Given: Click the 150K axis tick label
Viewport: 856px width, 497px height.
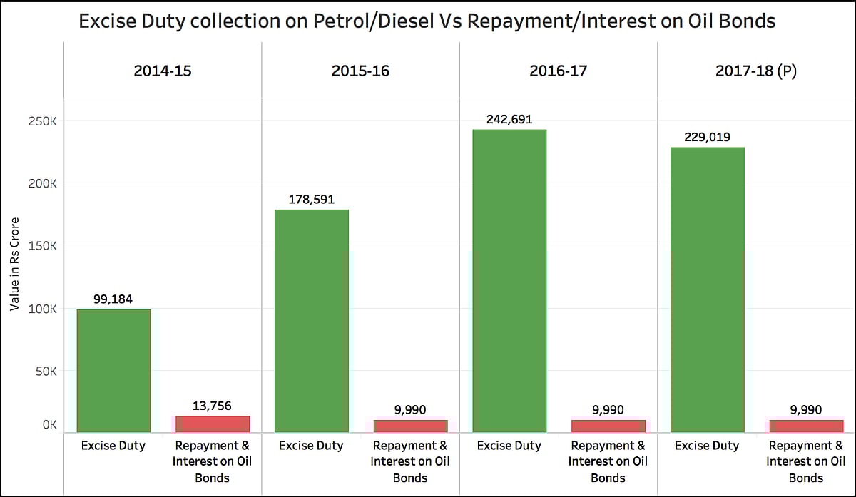Looking at the screenshot, I should (43, 246).
